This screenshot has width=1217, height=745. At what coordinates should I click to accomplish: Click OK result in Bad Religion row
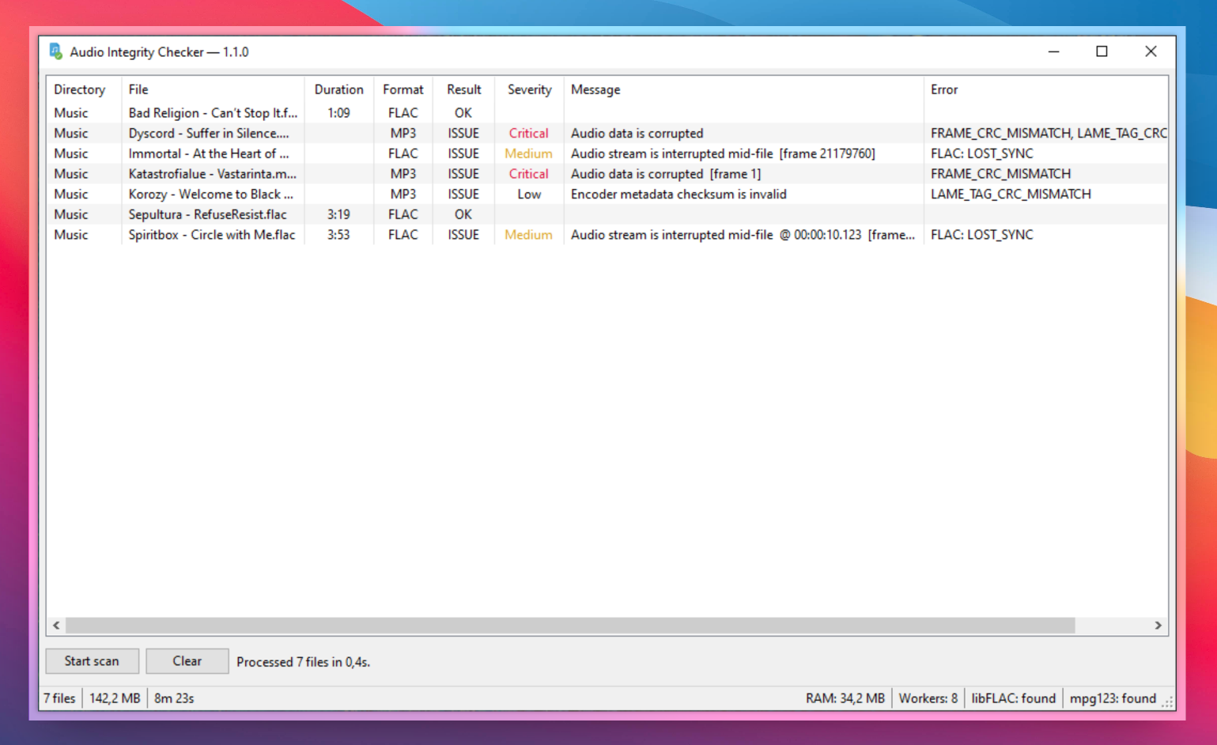pyautogui.click(x=463, y=113)
